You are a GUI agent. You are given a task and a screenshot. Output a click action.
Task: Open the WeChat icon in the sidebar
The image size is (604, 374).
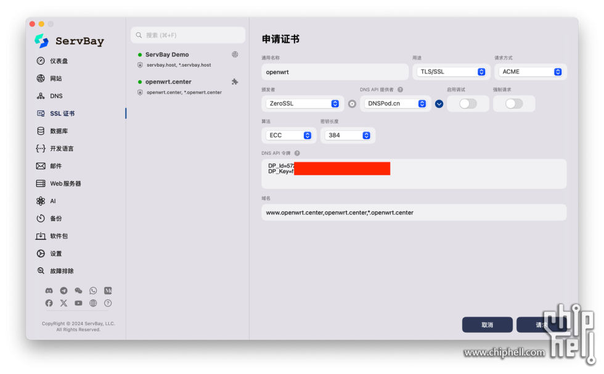[x=78, y=291]
